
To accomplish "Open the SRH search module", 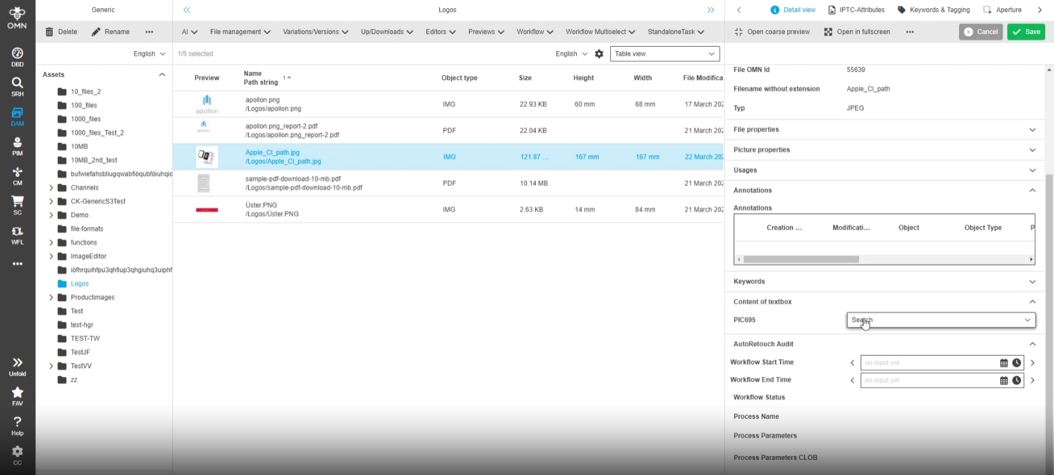I will pos(17,86).
